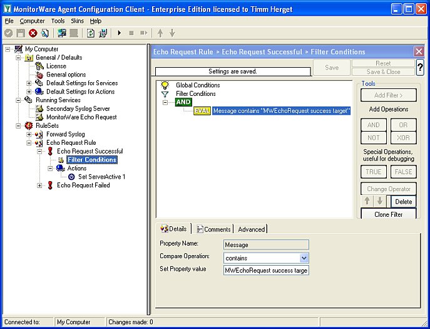
Task: Open the File menu
Action: click(x=9, y=21)
